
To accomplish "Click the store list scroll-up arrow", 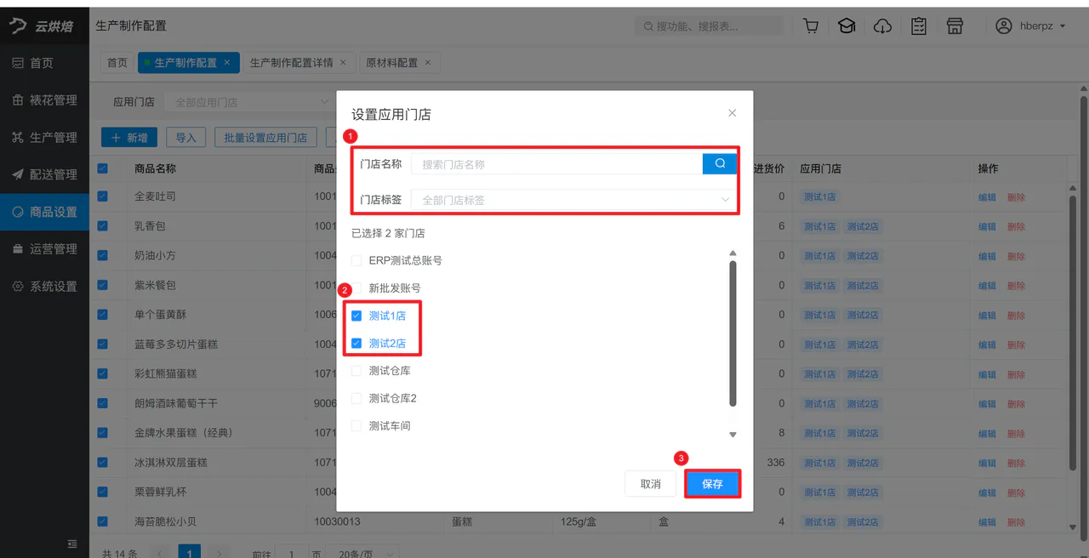I will click(733, 253).
